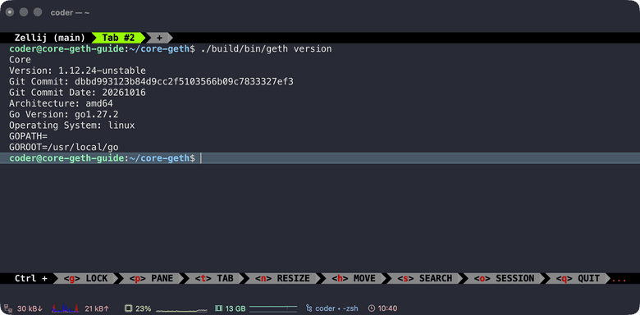
Task: Click the 10:40 time display
Action: click(x=388, y=308)
